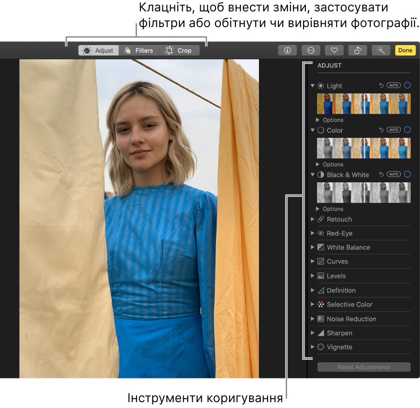
Task: Select the Noise Reduction icon
Action: (321, 319)
